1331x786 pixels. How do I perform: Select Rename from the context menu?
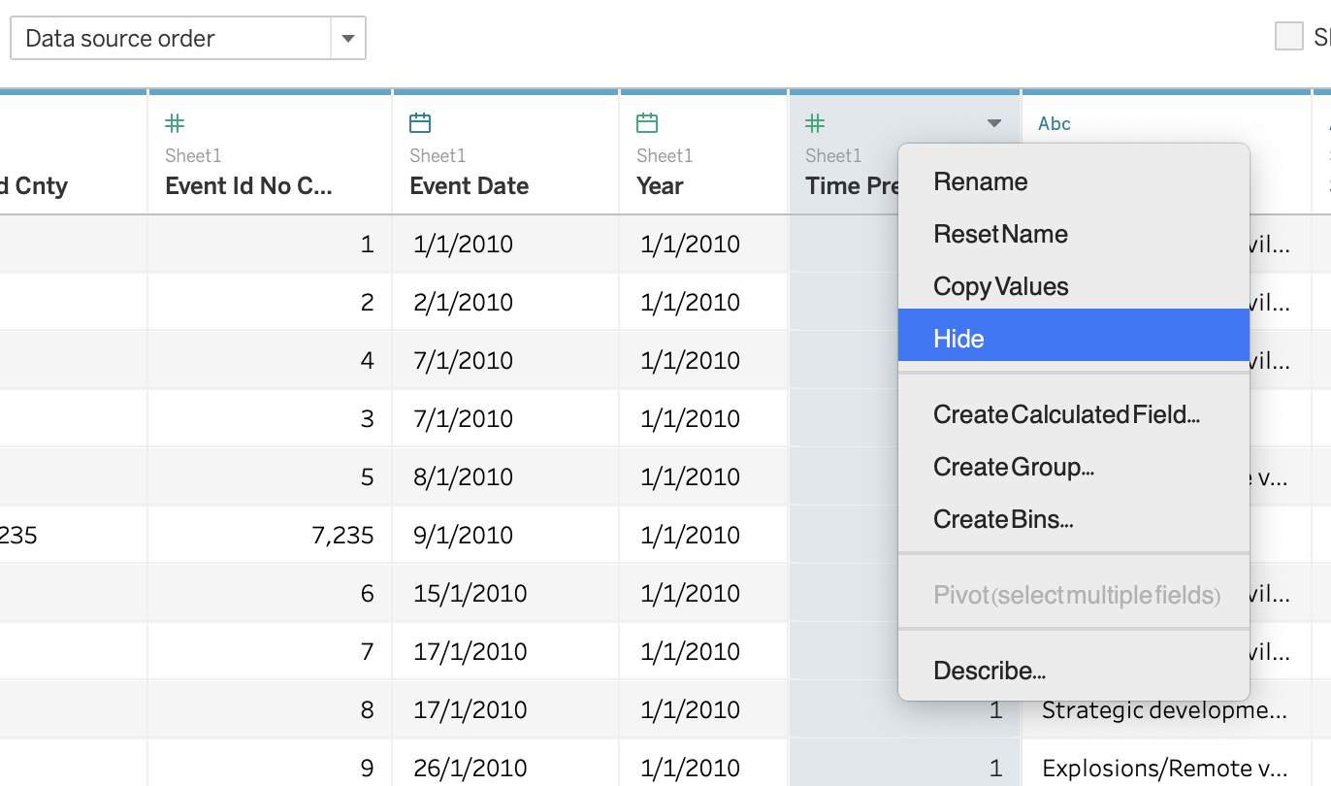tap(980, 181)
